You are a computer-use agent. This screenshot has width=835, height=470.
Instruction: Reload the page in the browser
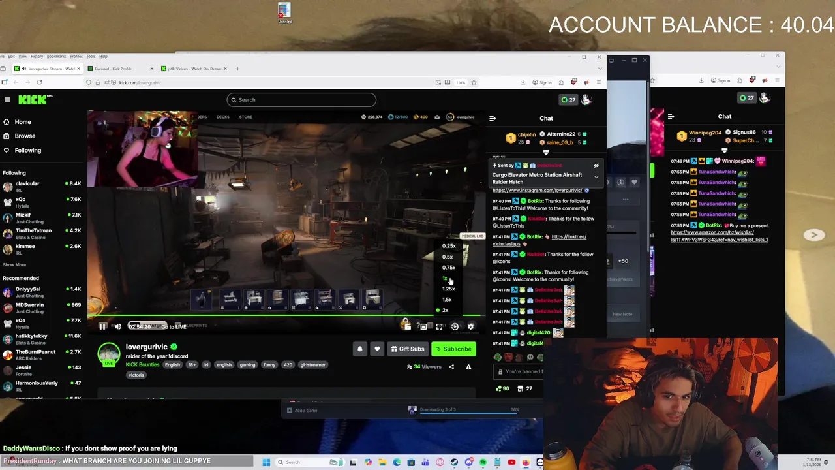click(x=39, y=82)
